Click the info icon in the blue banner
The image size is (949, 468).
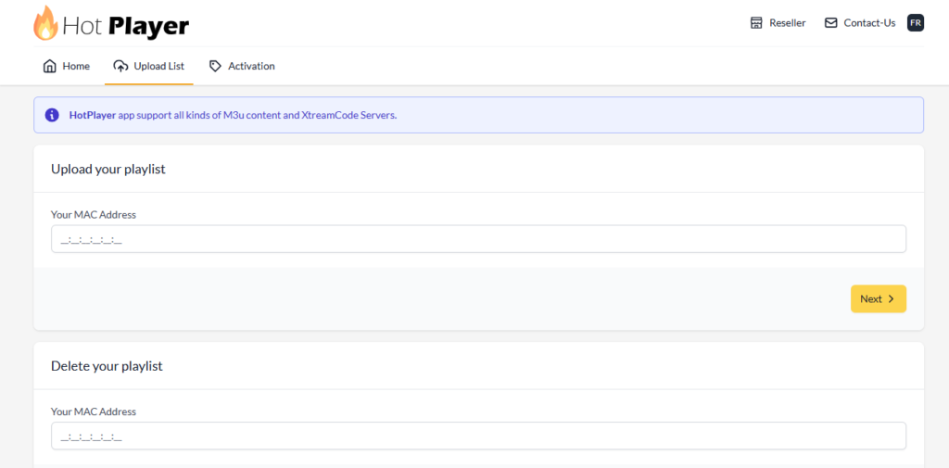click(52, 115)
